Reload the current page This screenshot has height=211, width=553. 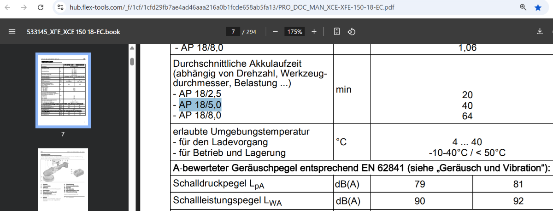[x=41, y=7]
